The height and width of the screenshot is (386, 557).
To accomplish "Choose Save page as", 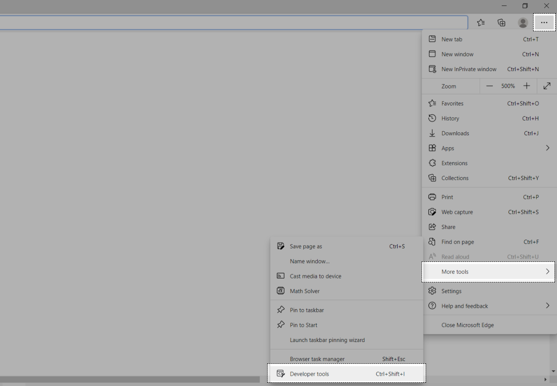I will coord(306,246).
